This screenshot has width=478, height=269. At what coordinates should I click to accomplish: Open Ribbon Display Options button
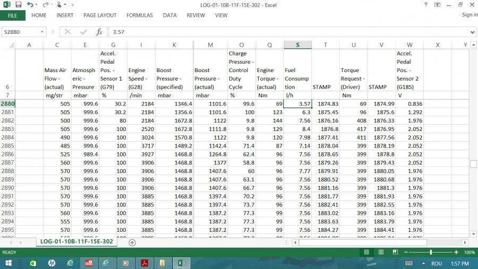point(437,5)
